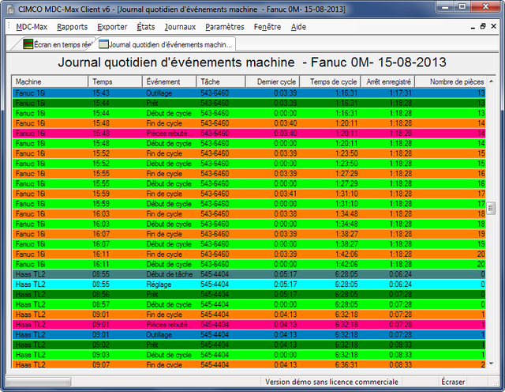Click last cycle 0:03:38 in the 16:03 row
This screenshot has height=392, width=505.
(286, 214)
